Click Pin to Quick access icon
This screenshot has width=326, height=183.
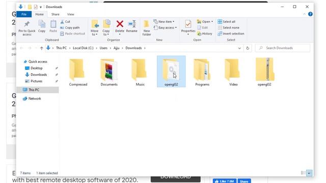27,24
